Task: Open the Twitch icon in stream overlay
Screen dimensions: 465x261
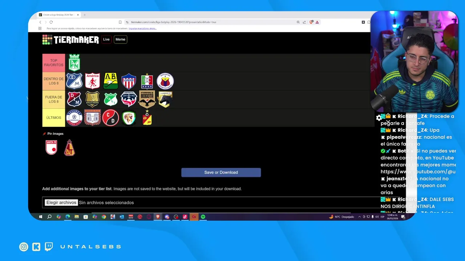Action: coord(49,247)
